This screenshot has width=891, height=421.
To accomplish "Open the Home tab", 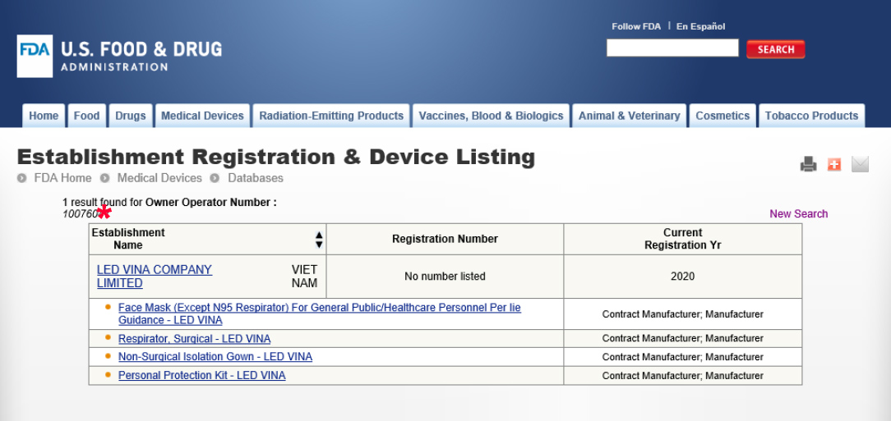I will point(44,116).
